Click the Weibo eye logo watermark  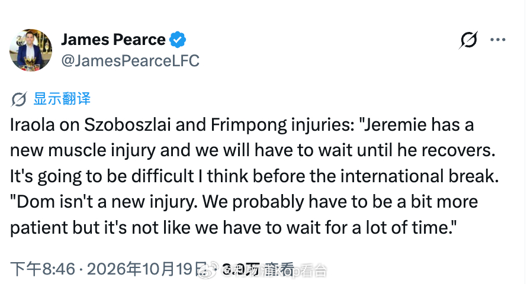click(208, 270)
